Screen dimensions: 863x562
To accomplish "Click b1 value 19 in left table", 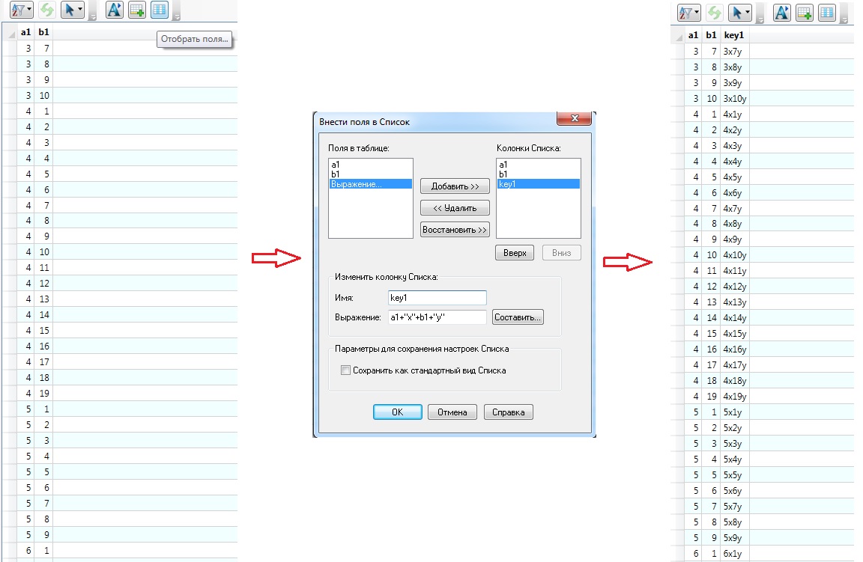I will (44, 394).
